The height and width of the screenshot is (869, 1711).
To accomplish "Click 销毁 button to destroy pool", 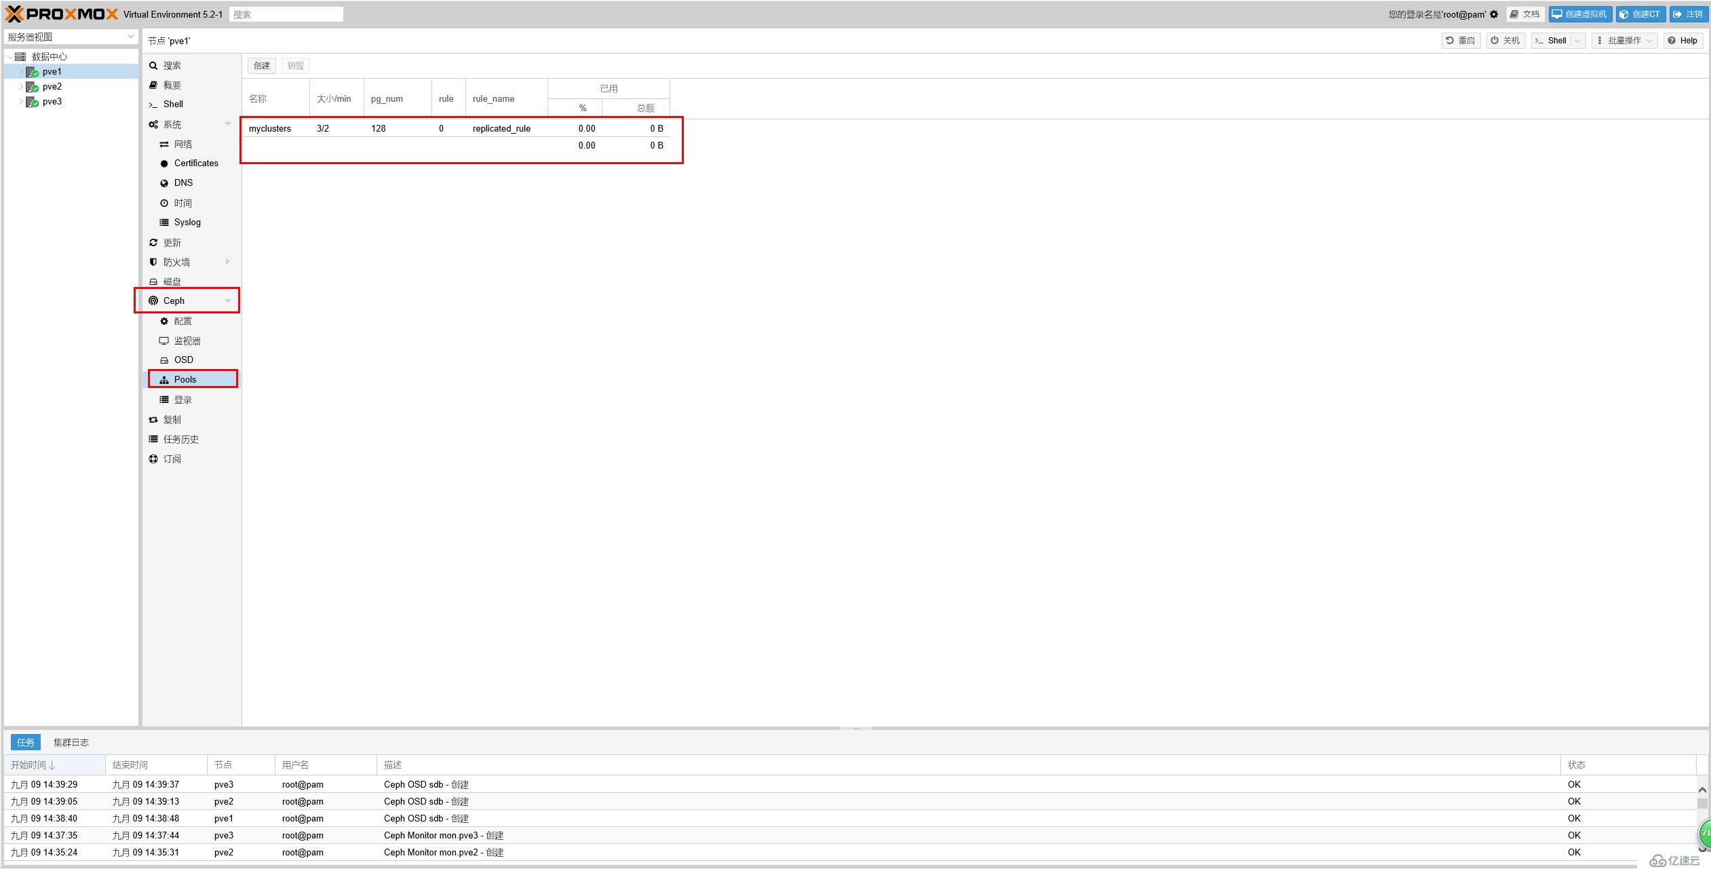I will pyautogui.click(x=294, y=65).
